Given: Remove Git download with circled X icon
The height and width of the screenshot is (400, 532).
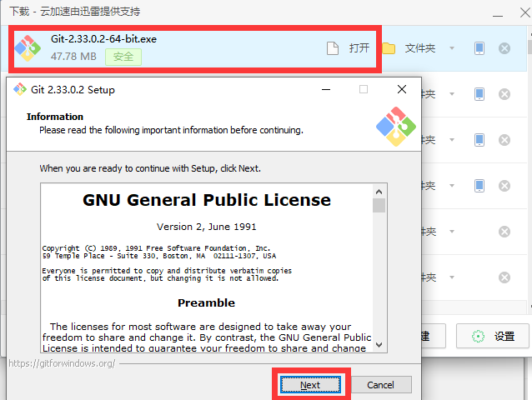Looking at the screenshot, I should click(504, 48).
